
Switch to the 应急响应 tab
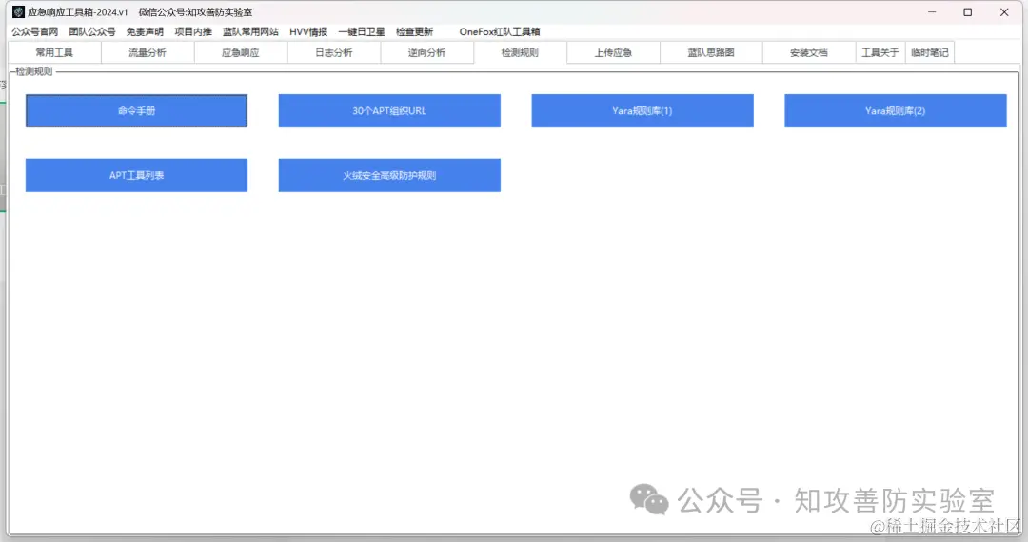pyautogui.click(x=241, y=52)
